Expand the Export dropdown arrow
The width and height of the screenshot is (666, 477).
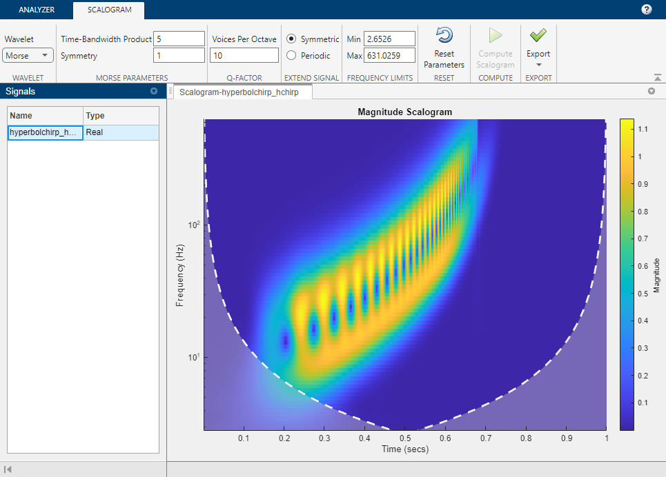point(538,65)
